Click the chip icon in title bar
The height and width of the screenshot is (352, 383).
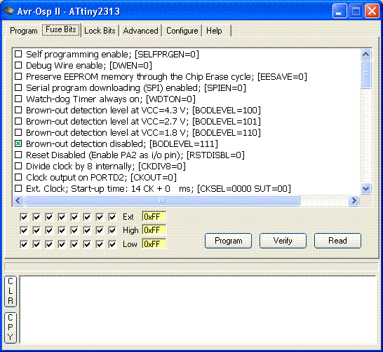8,11
